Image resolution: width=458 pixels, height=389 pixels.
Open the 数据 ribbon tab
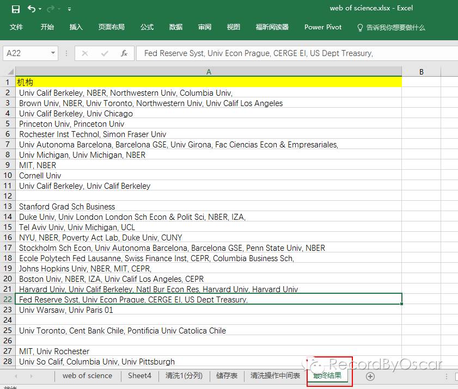pos(175,27)
